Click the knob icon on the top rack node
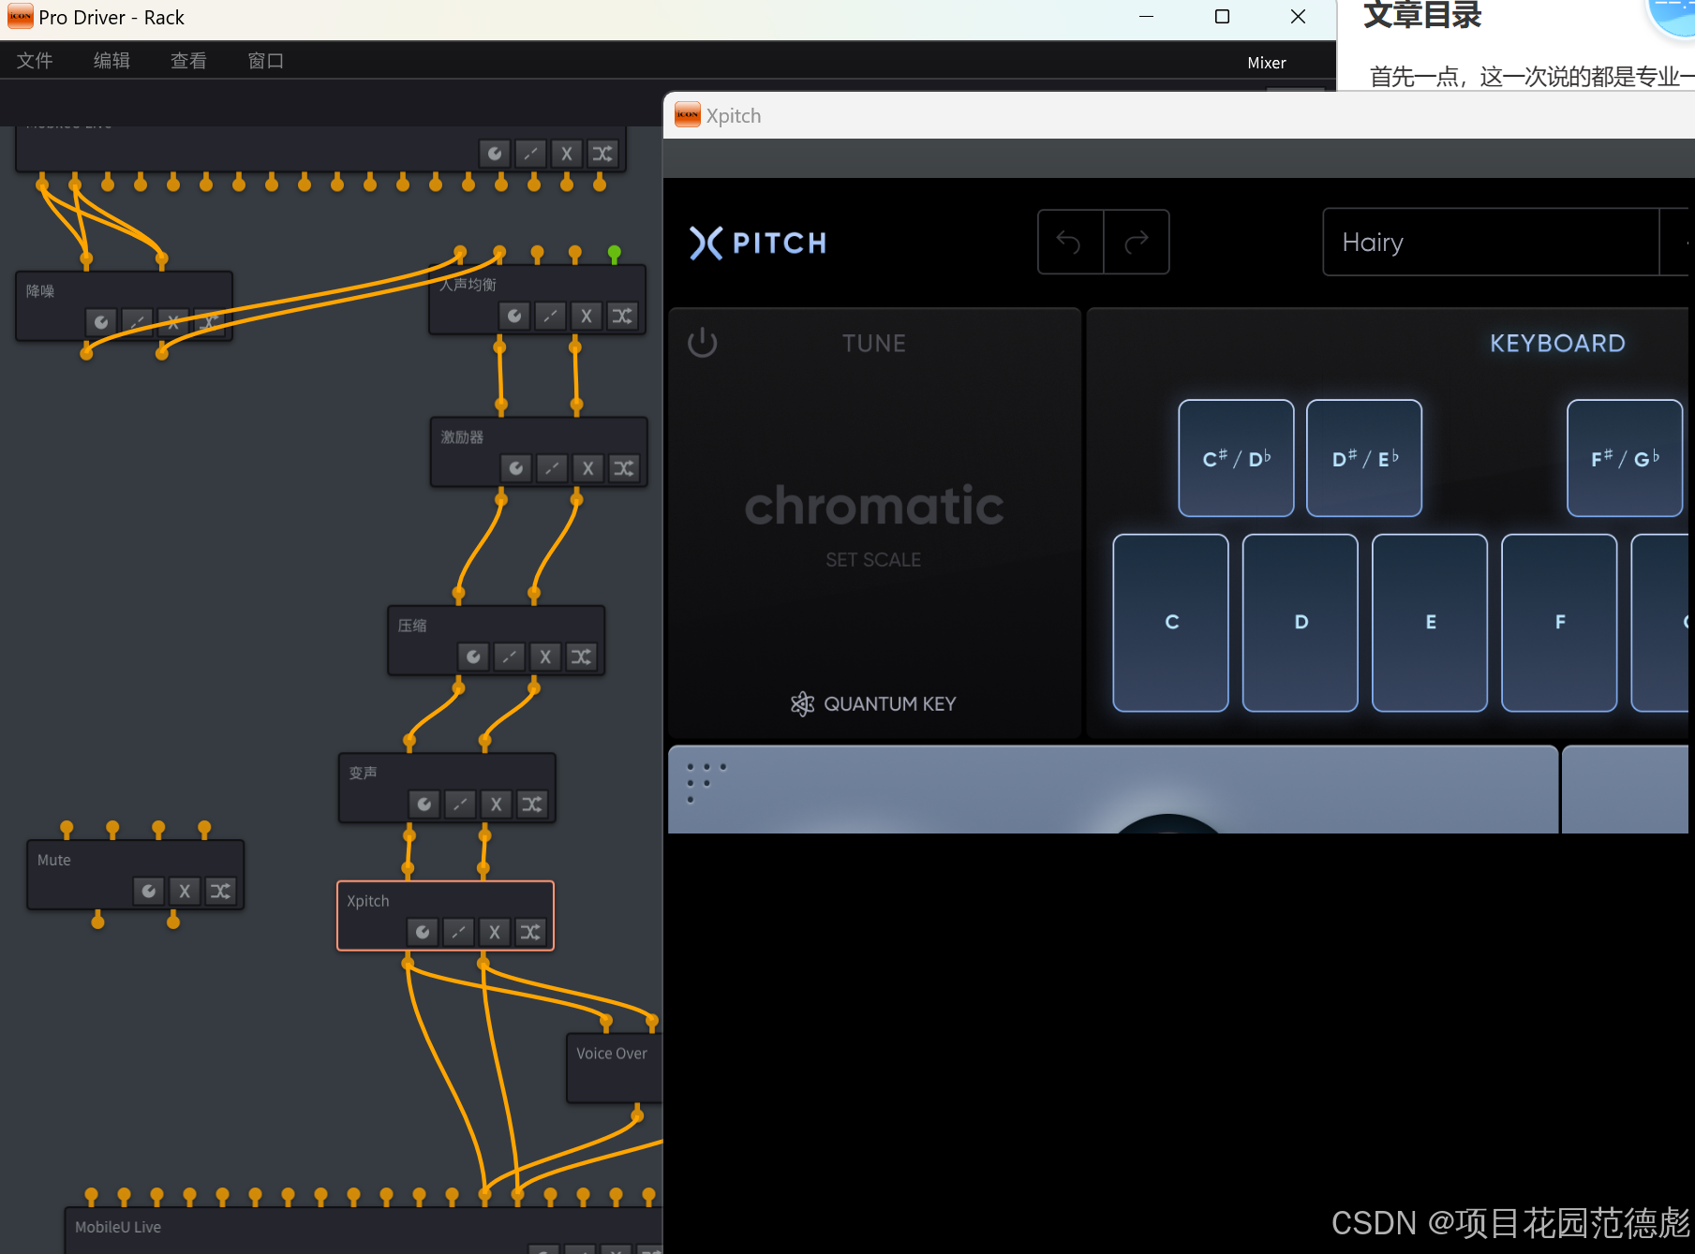The height and width of the screenshot is (1254, 1695). (x=495, y=154)
